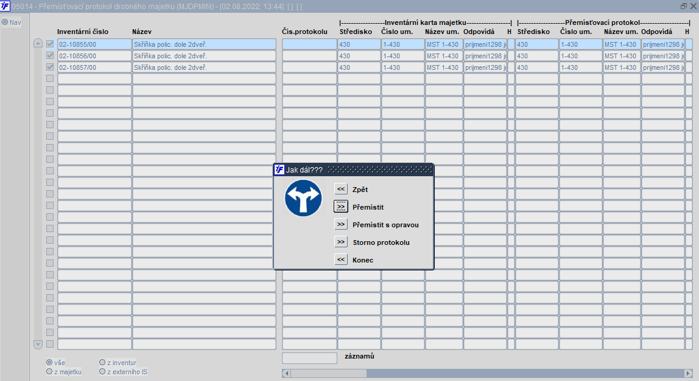The width and height of the screenshot is (699, 381).
Task: Click the record count field beside 'záznamů'
Action: (309, 359)
